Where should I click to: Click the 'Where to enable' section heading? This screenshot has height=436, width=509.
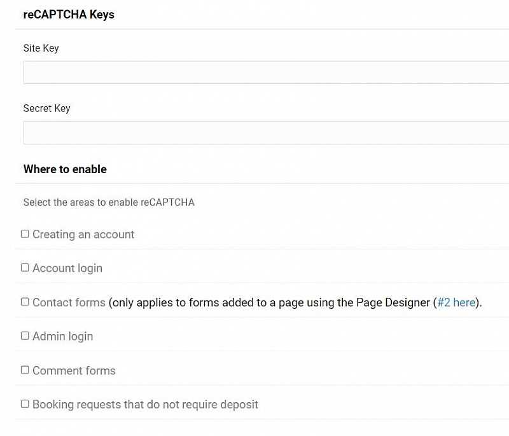65,169
